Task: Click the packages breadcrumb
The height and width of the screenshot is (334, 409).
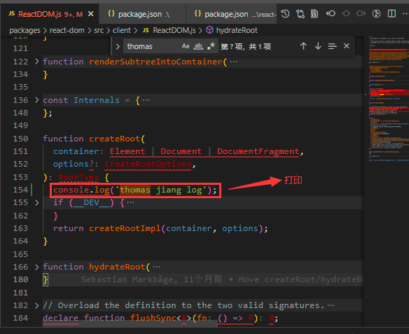Action: (x=25, y=31)
